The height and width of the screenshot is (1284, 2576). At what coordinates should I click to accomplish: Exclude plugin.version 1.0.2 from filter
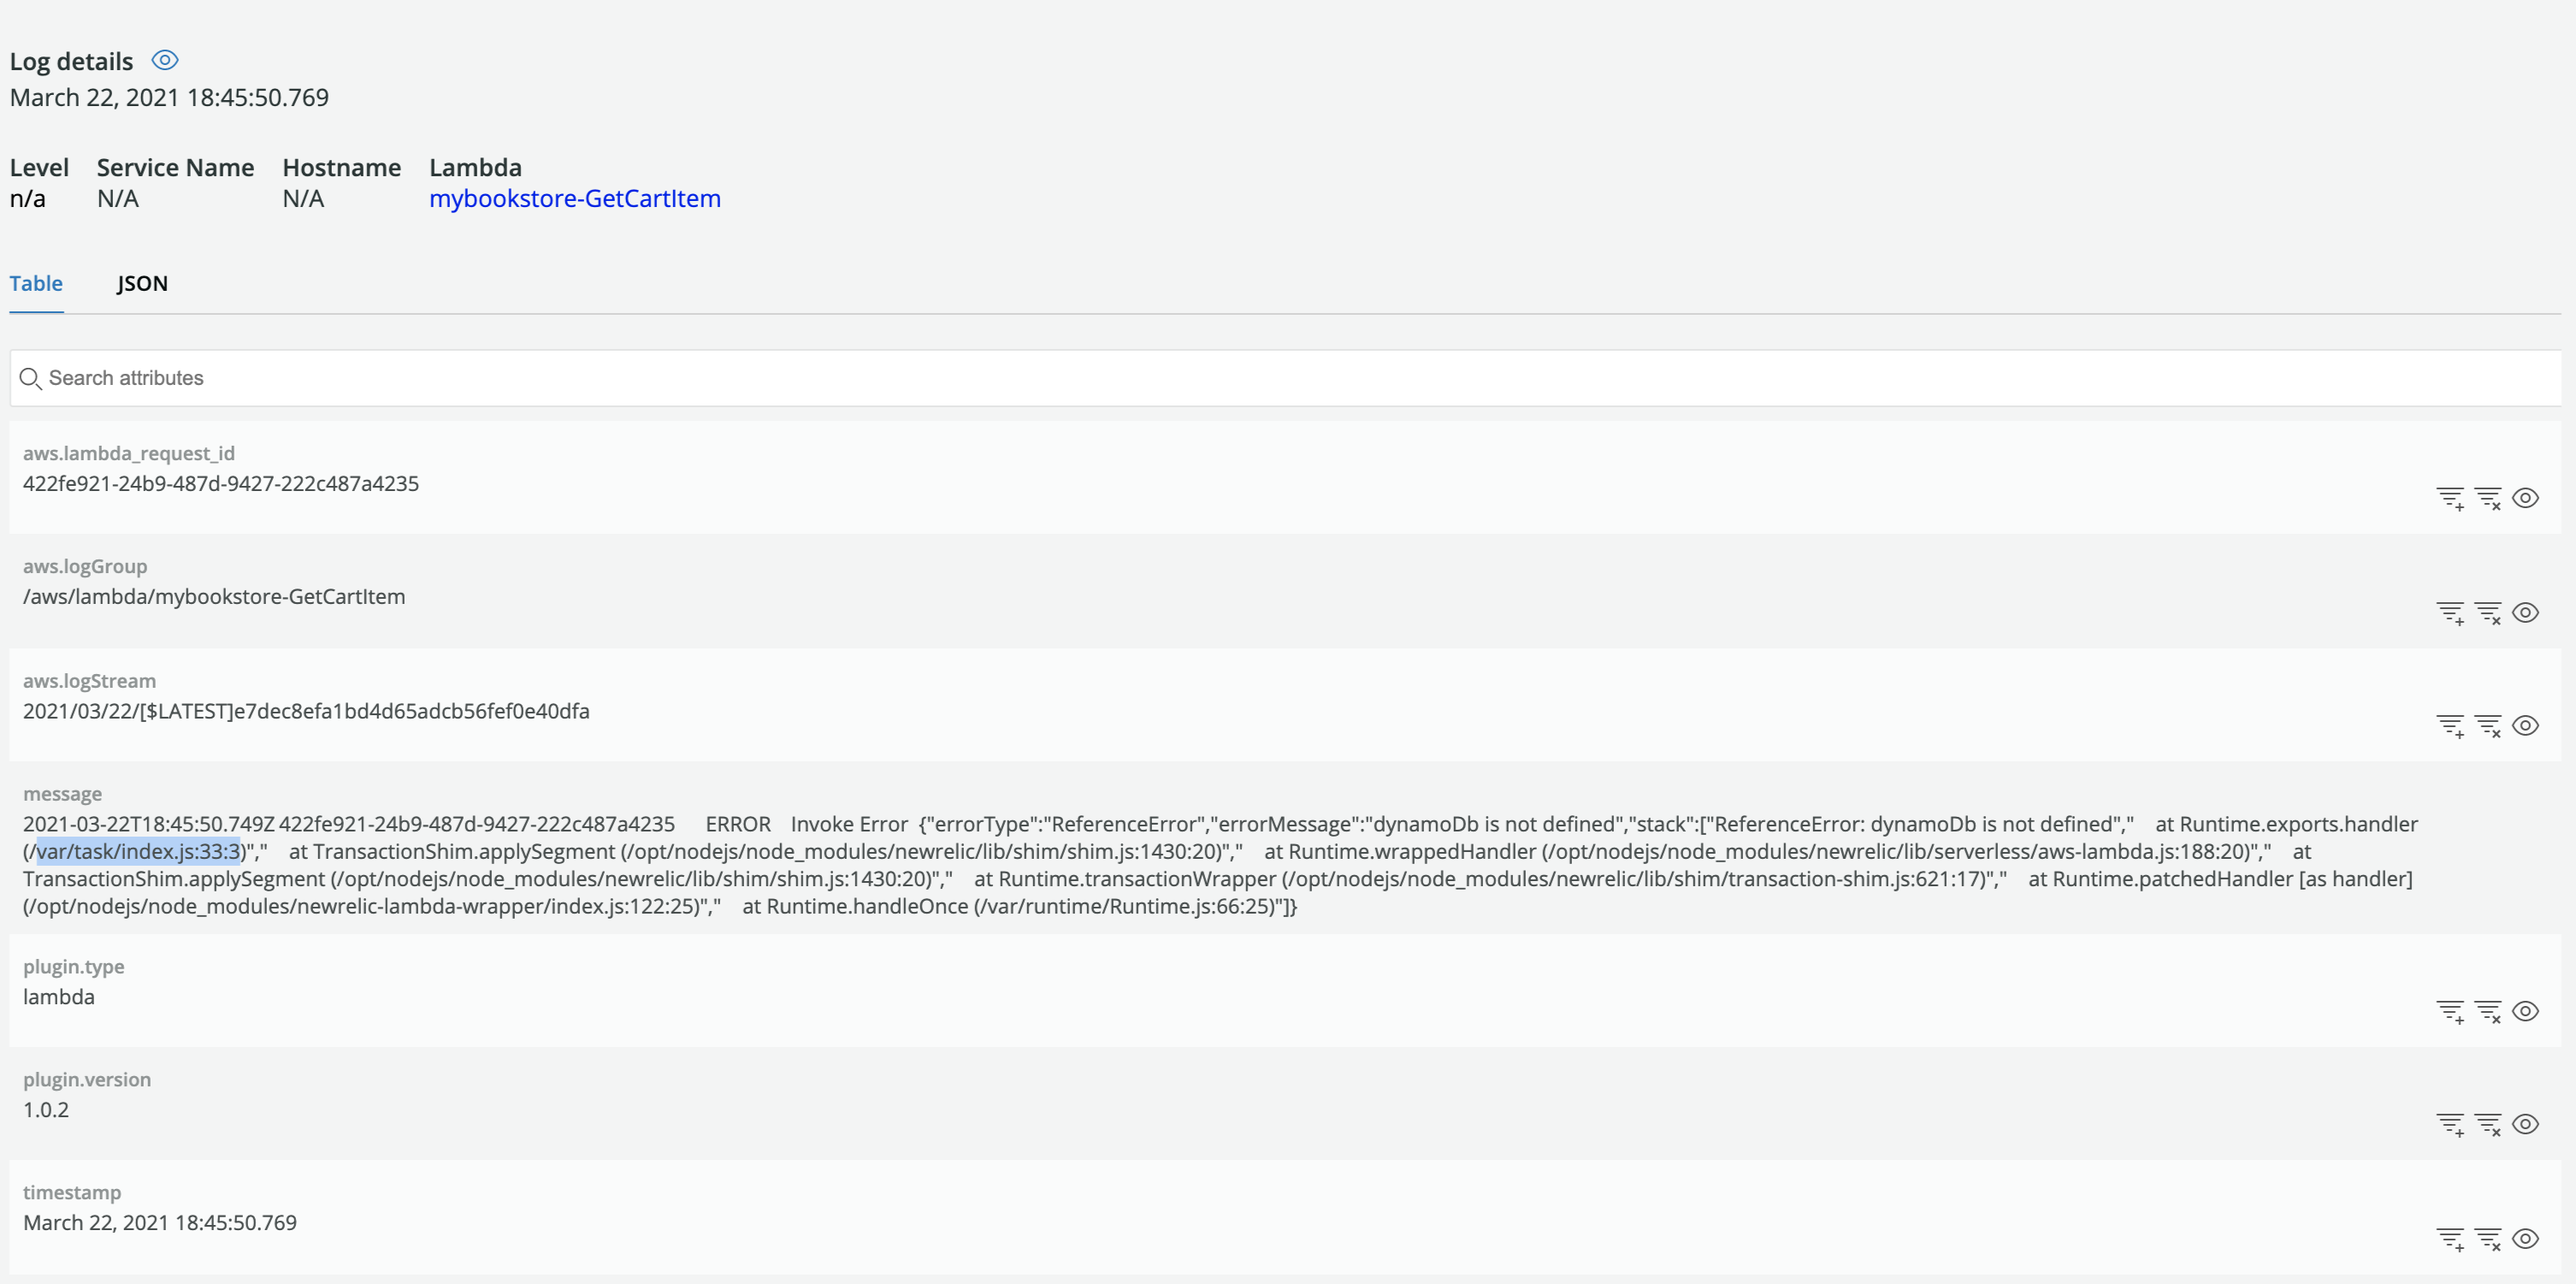pyautogui.click(x=2488, y=1125)
